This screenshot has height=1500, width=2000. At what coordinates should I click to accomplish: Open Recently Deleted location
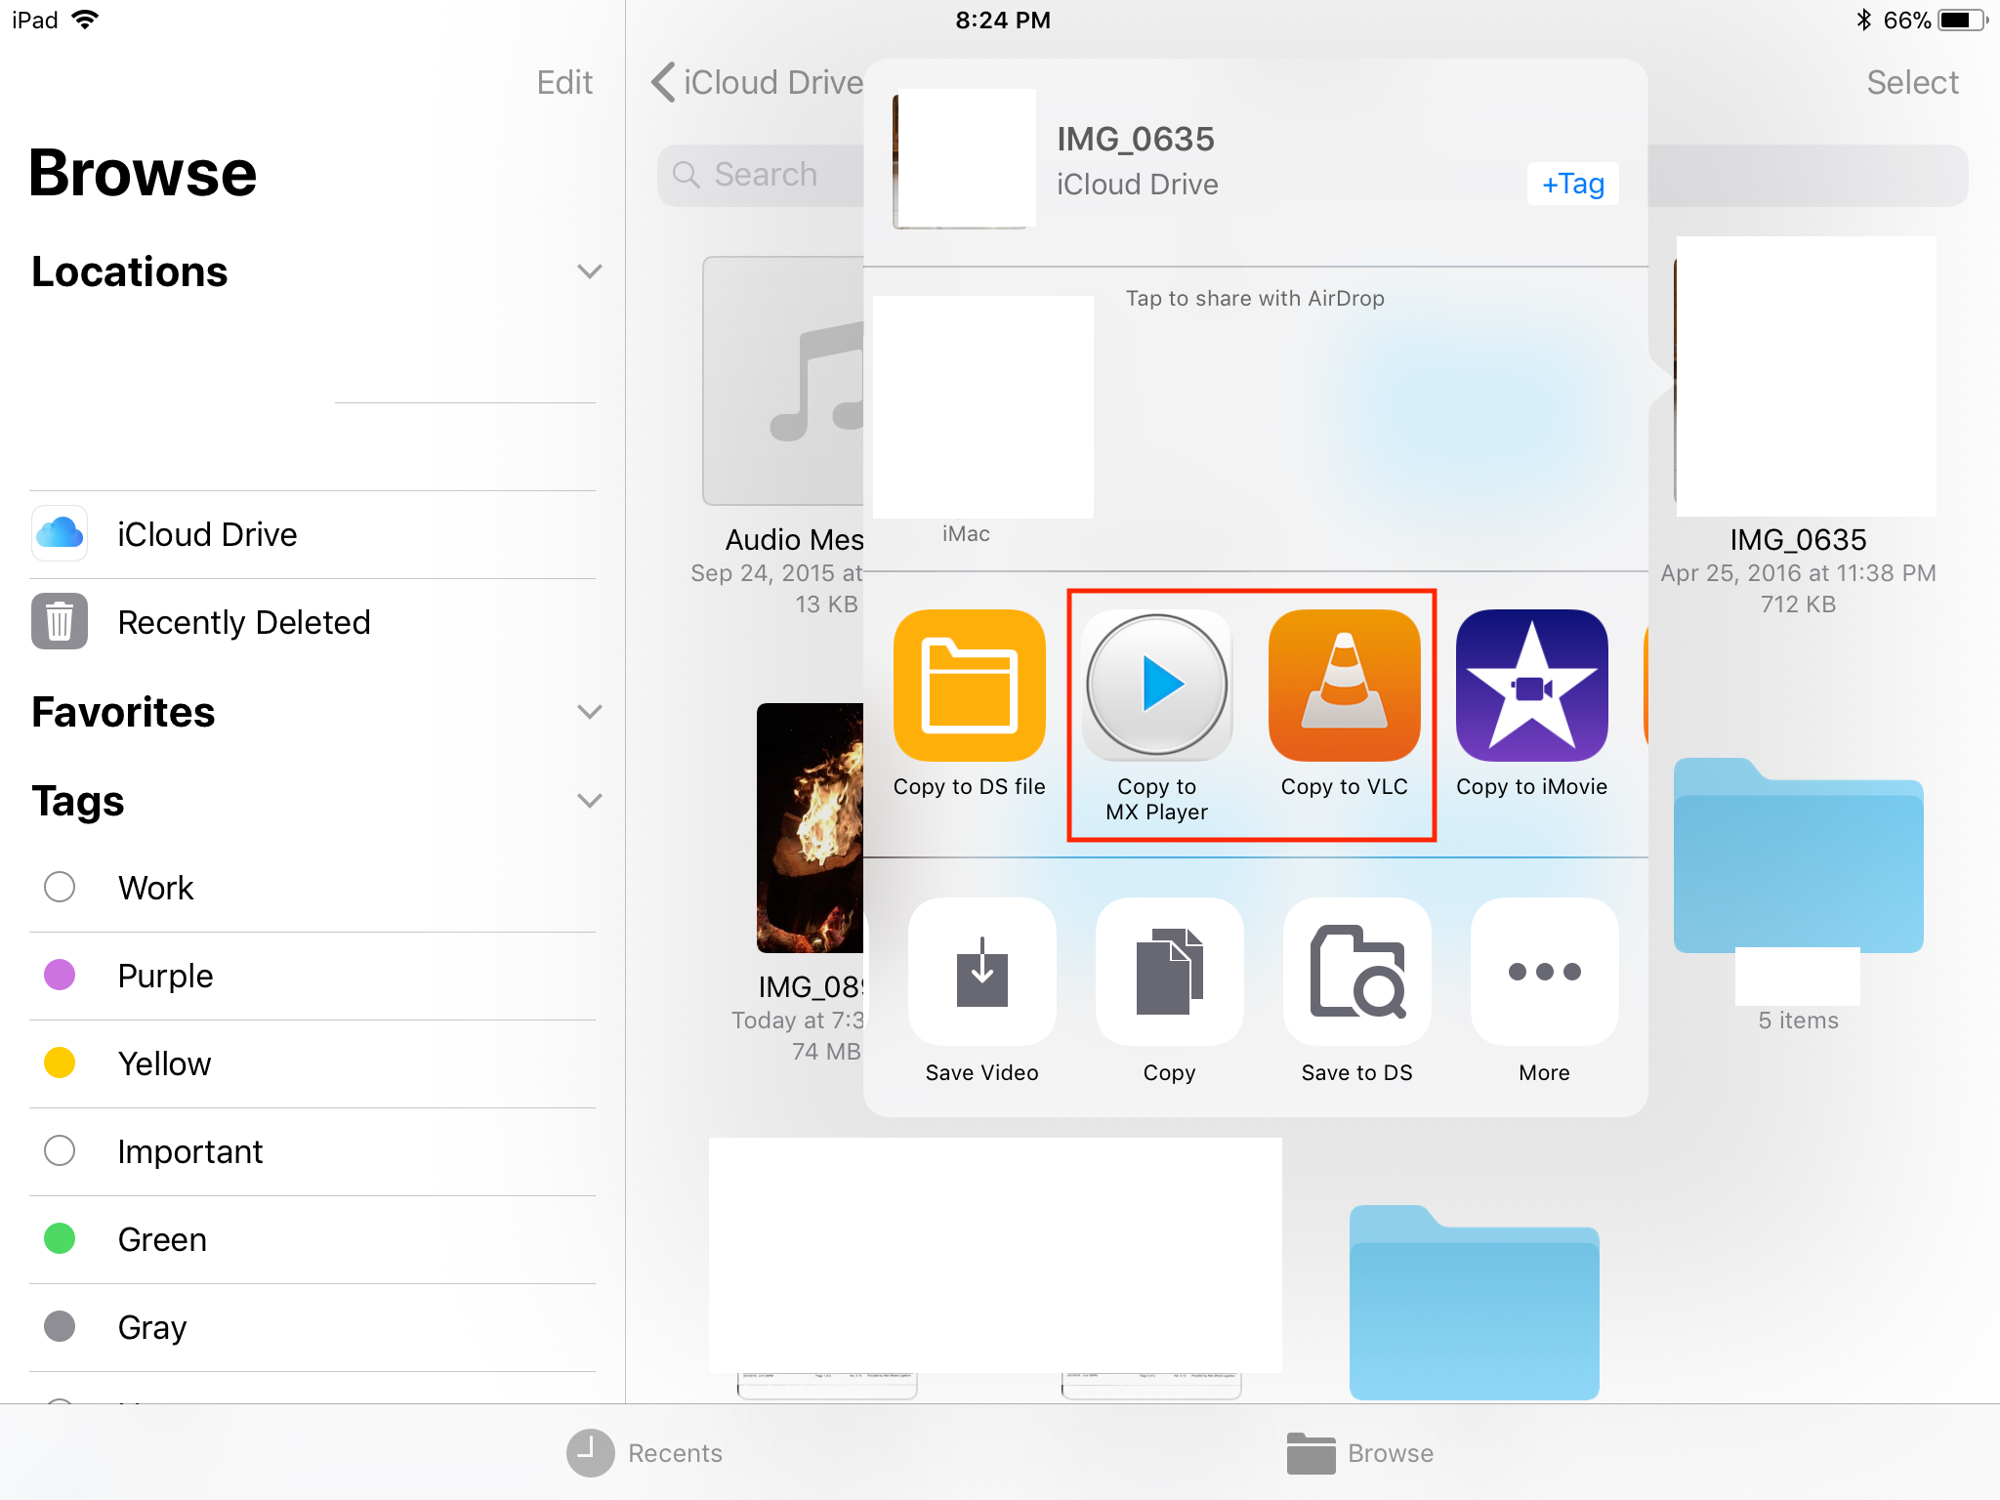[x=243, y=622]
